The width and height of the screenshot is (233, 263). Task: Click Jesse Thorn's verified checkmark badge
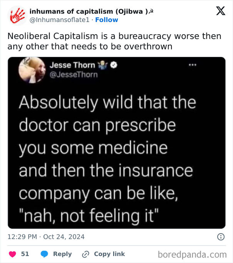114,65
